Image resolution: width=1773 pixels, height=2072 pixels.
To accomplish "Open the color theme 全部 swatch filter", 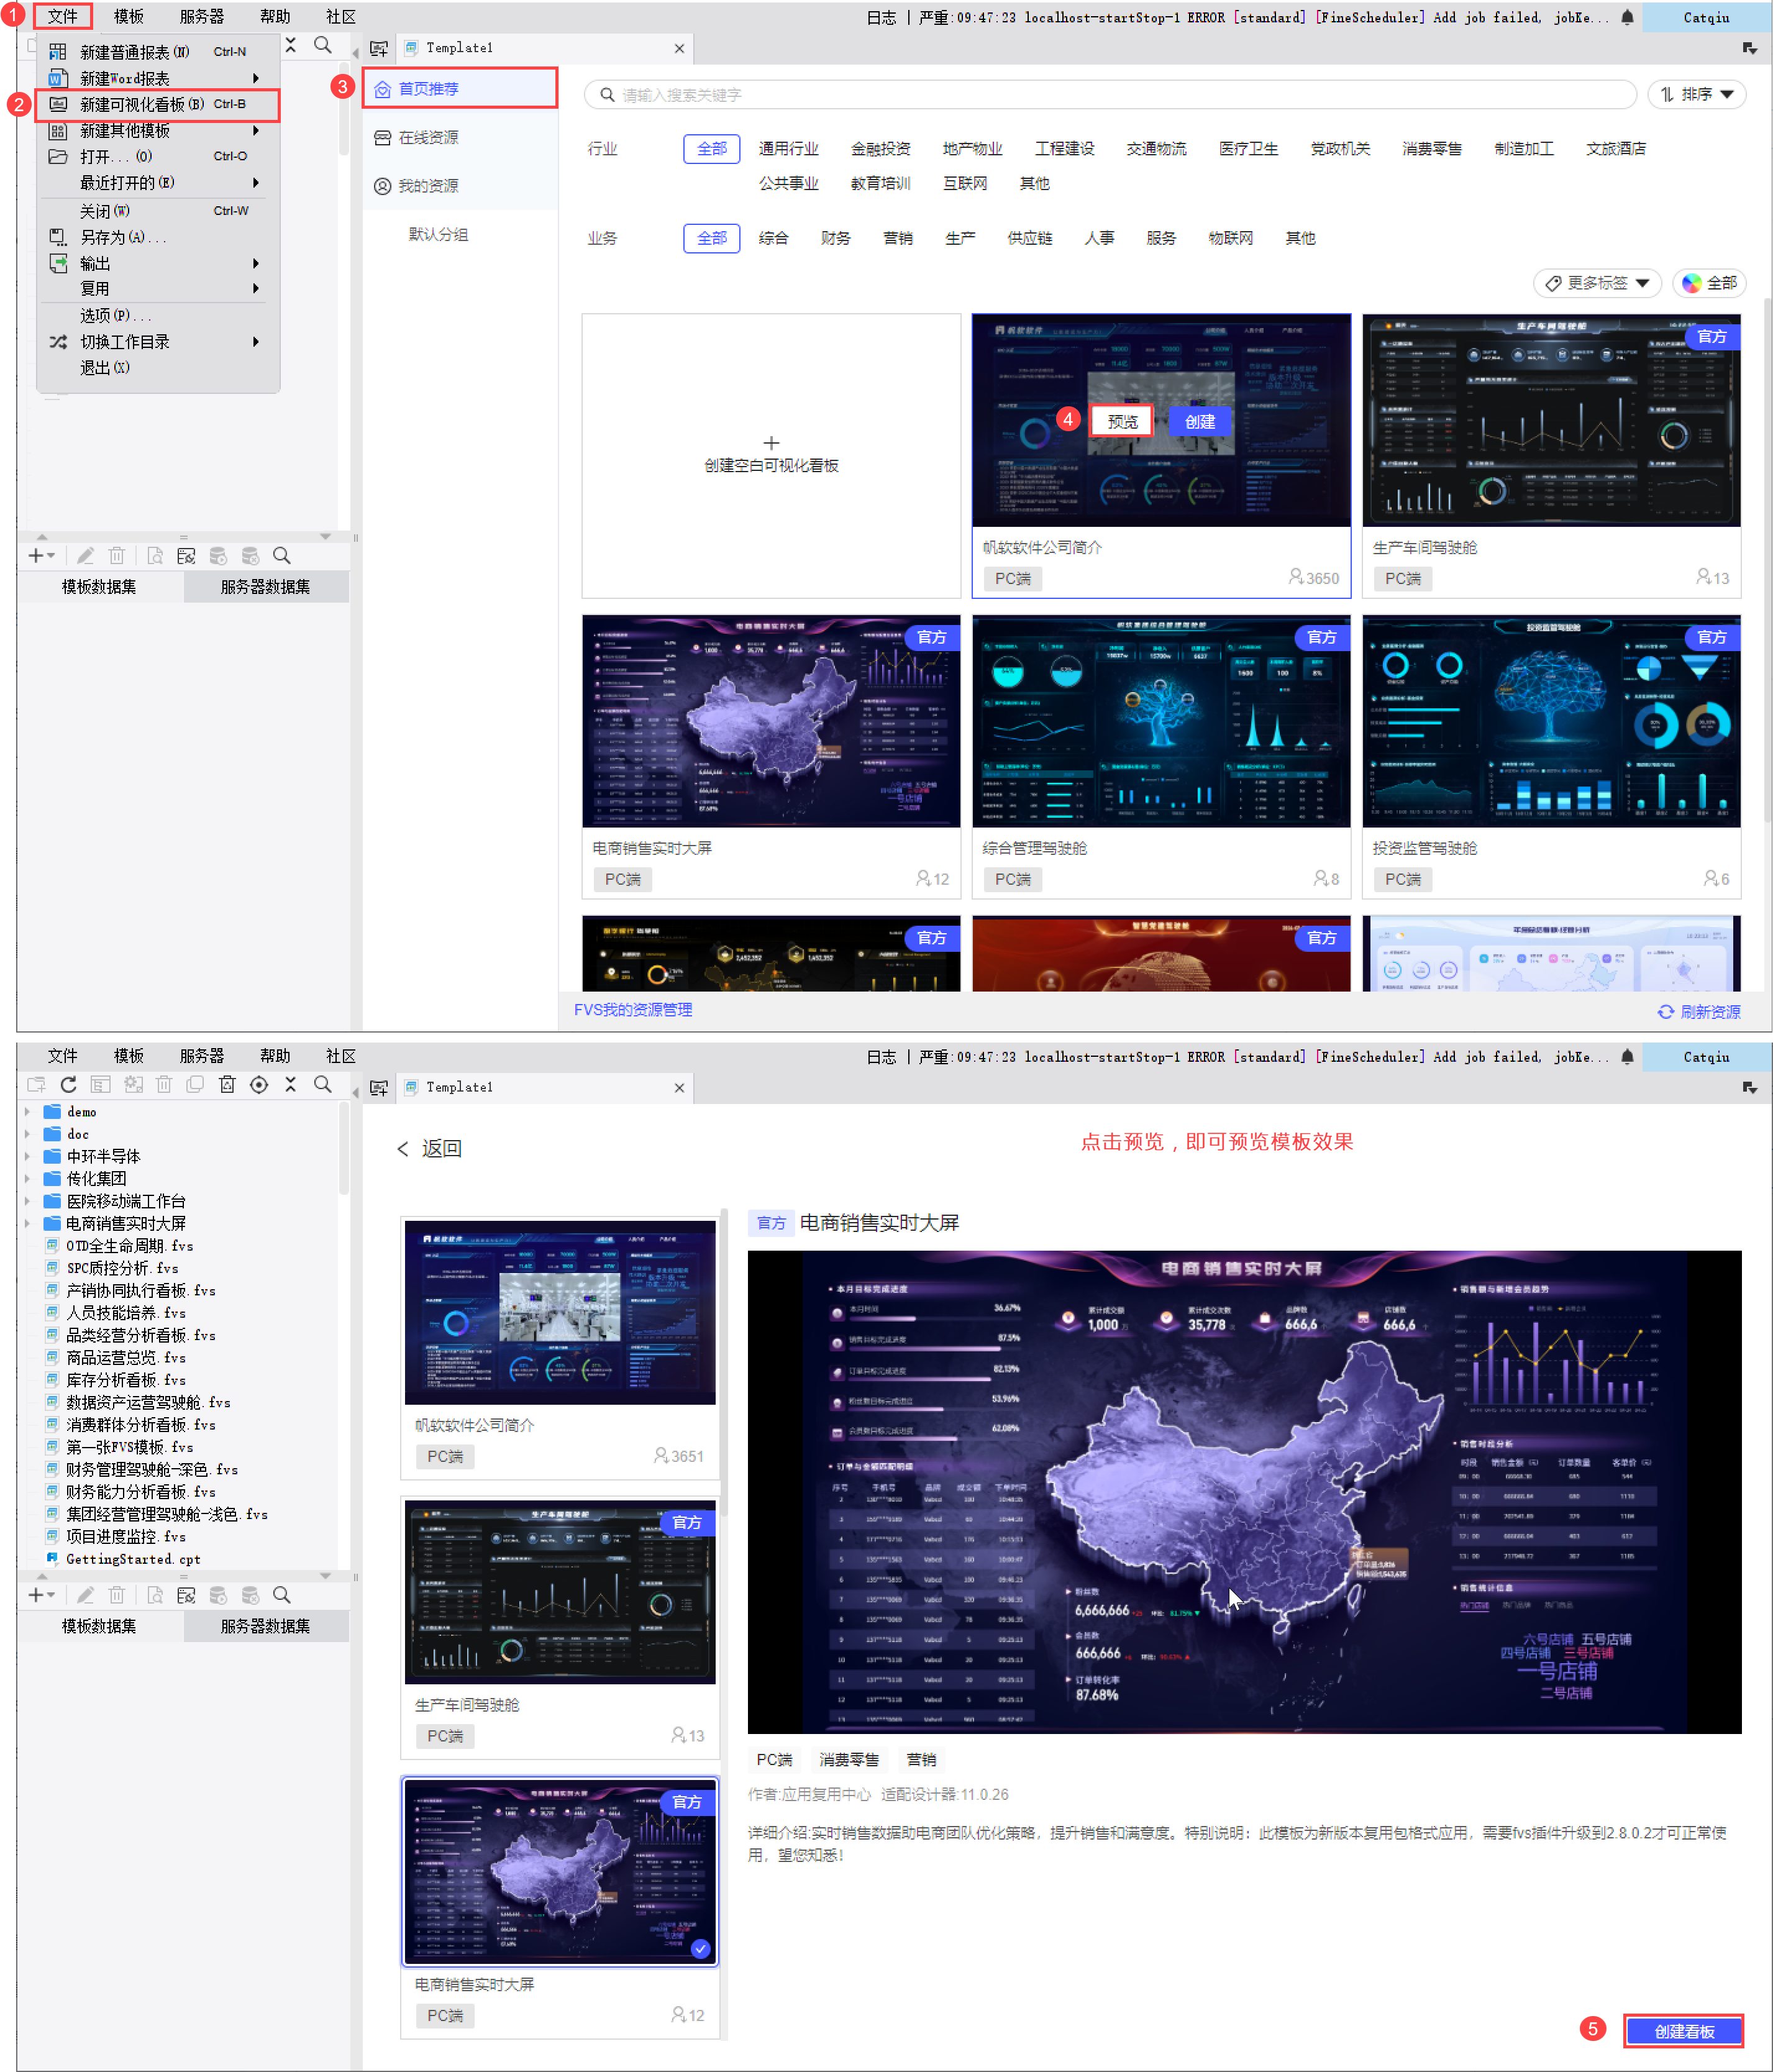I will [x=1709, y=283].
